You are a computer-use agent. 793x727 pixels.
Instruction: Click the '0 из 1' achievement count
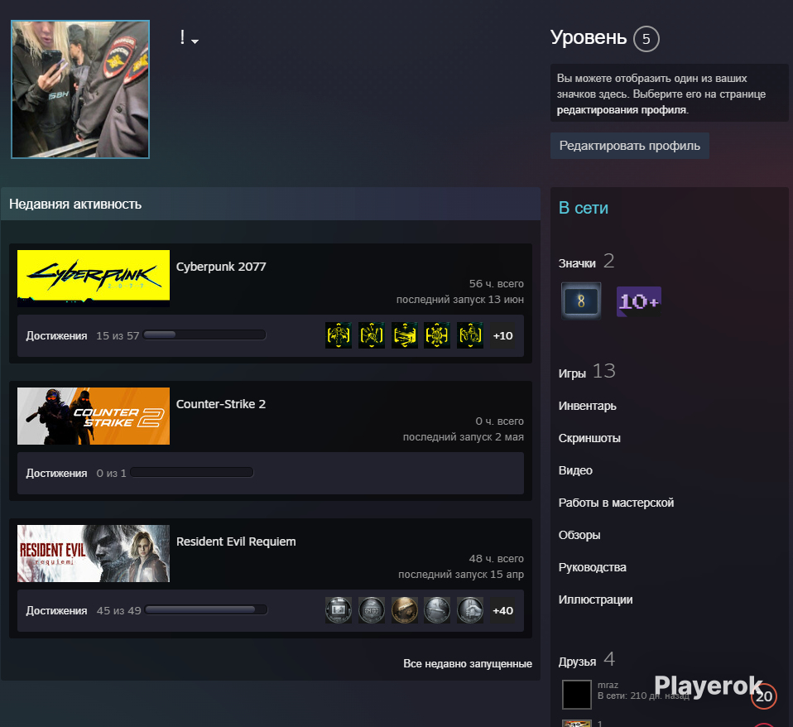[x=111, y=474]
